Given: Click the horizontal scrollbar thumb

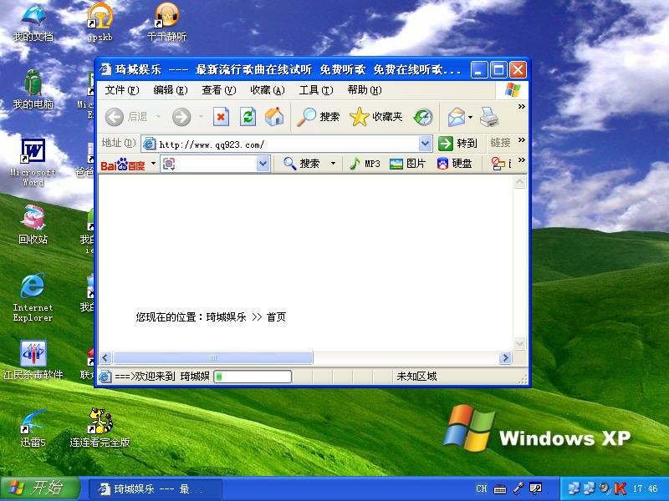Looking at the screenshot, I should [x=213, y=358].
